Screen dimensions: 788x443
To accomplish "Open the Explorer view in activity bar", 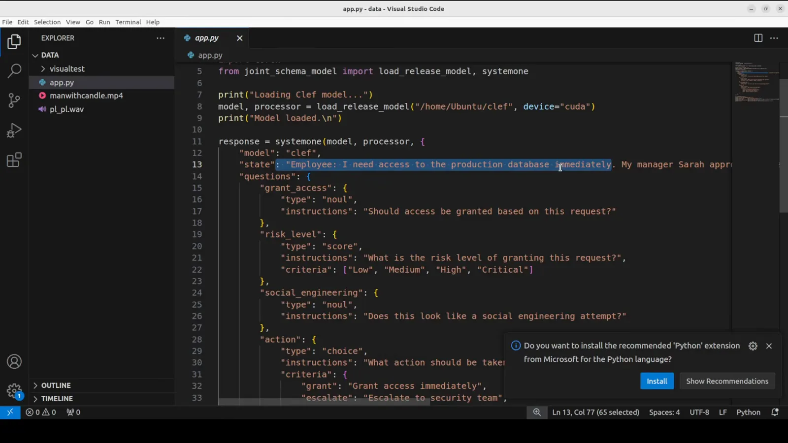I will tap(14, 42).
